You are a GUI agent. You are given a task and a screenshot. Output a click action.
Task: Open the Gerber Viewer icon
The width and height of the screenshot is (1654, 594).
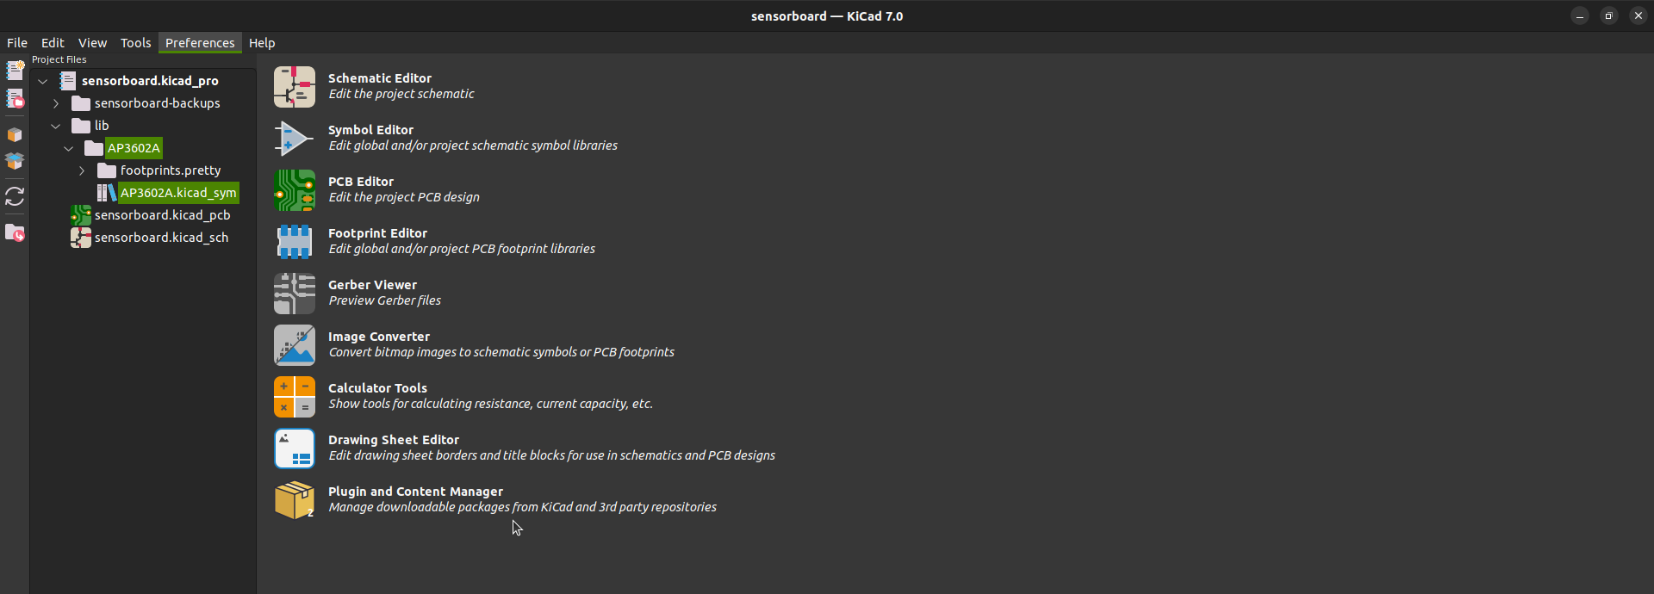[x=295, y=294]
